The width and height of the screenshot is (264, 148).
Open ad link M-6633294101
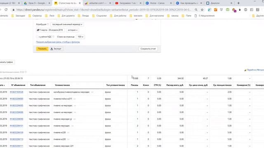(16, 126)
